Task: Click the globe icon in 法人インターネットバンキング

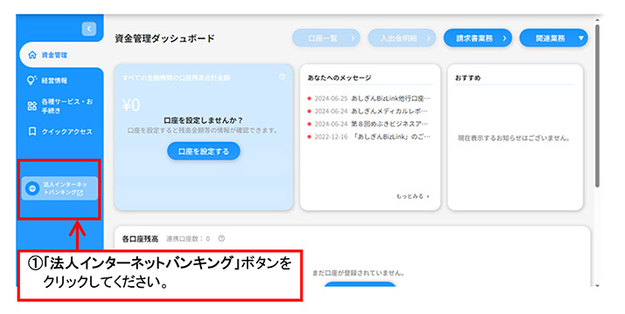Action: [x=32, y=188]
